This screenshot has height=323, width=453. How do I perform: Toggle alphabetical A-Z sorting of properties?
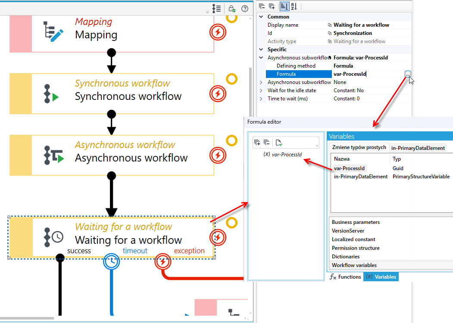coord(294,6)
